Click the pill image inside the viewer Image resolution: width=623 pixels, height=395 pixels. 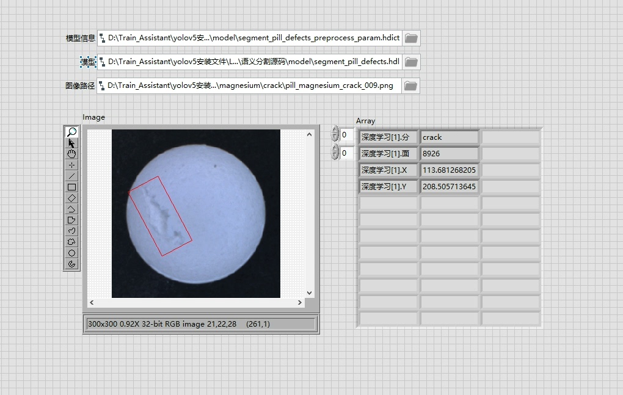[196, 214]
